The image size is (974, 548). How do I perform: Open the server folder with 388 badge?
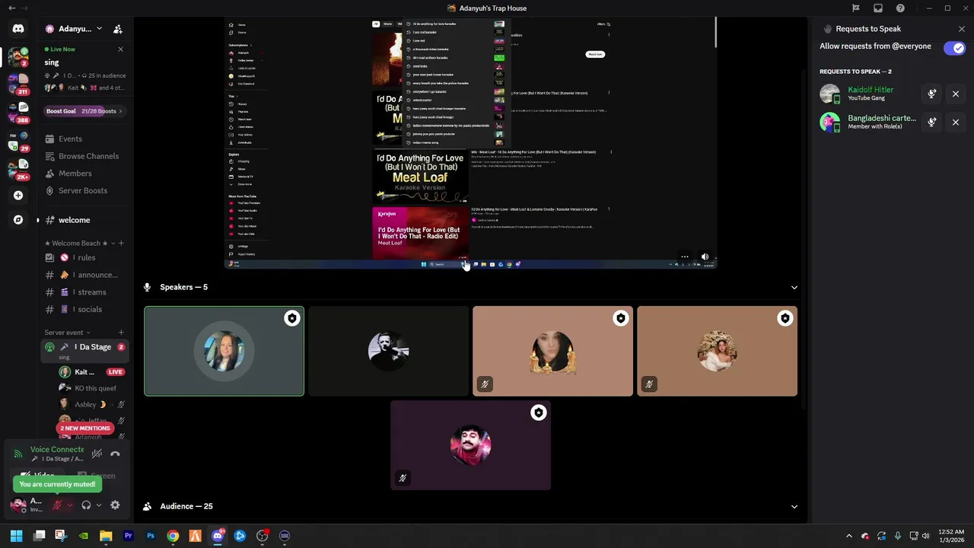point(18,111)
